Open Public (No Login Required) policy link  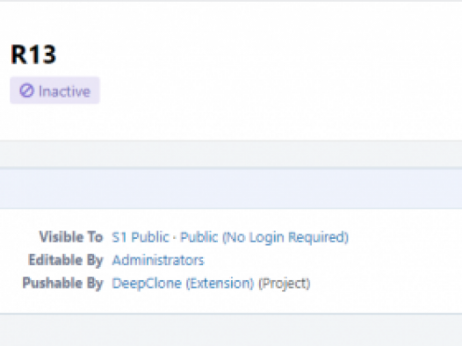pyautogui.click(x=264, y=237)
